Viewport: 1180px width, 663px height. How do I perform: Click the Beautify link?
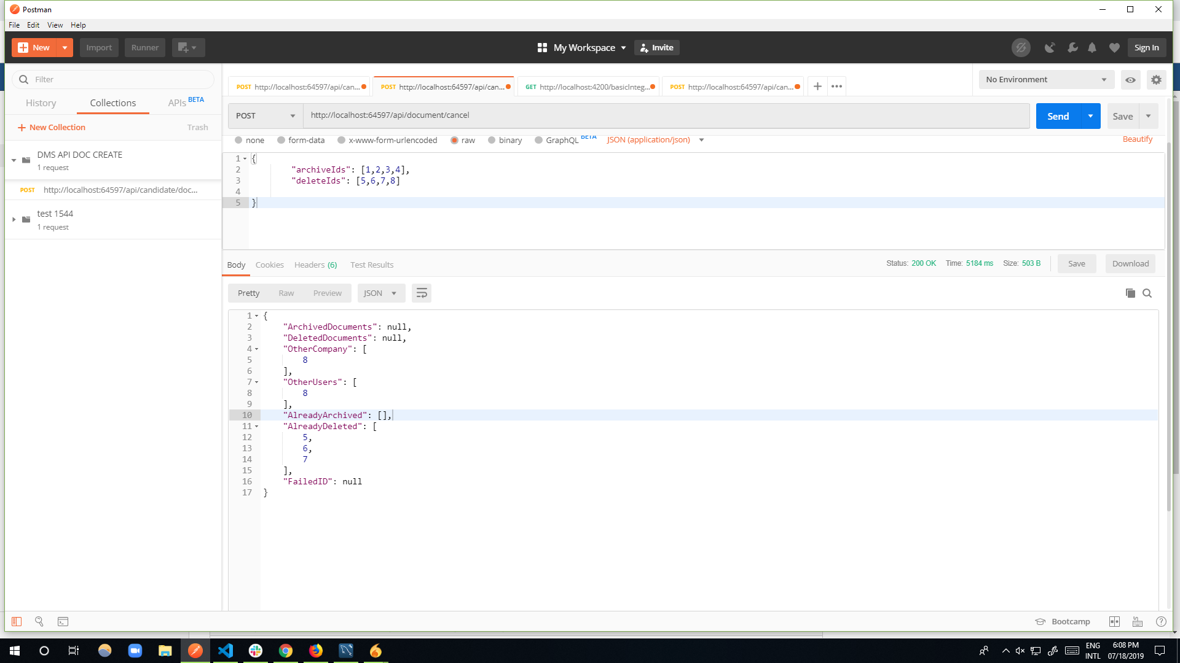(x=1137, y=139)
